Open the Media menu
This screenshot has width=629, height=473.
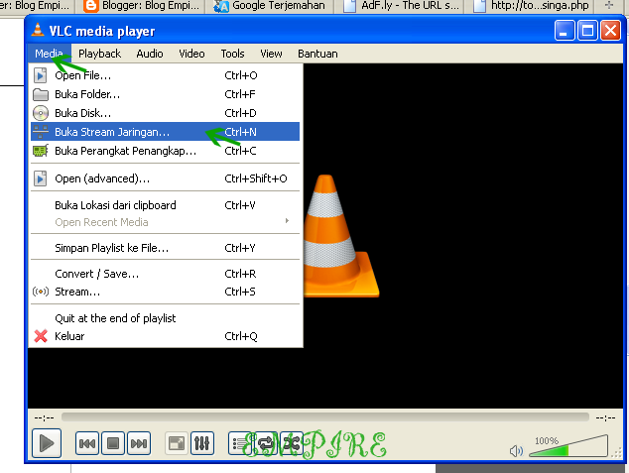click(x=49, y=54)
